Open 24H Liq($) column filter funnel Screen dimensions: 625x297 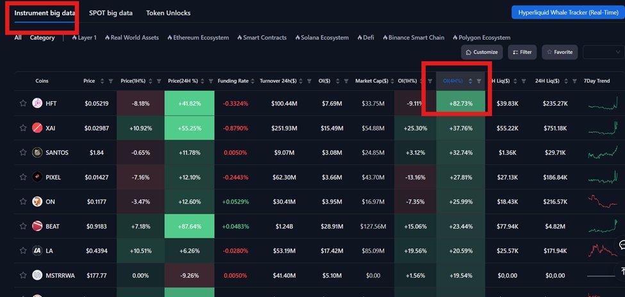[574, 81]
